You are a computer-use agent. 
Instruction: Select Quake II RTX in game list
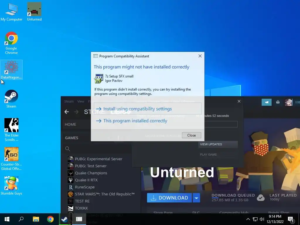[x=86, y=180]
